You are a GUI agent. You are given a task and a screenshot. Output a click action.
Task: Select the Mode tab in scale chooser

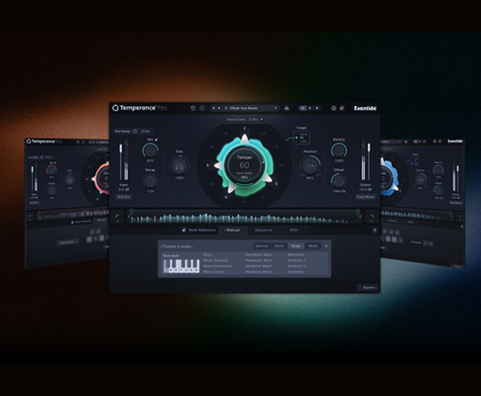[313, 247]
